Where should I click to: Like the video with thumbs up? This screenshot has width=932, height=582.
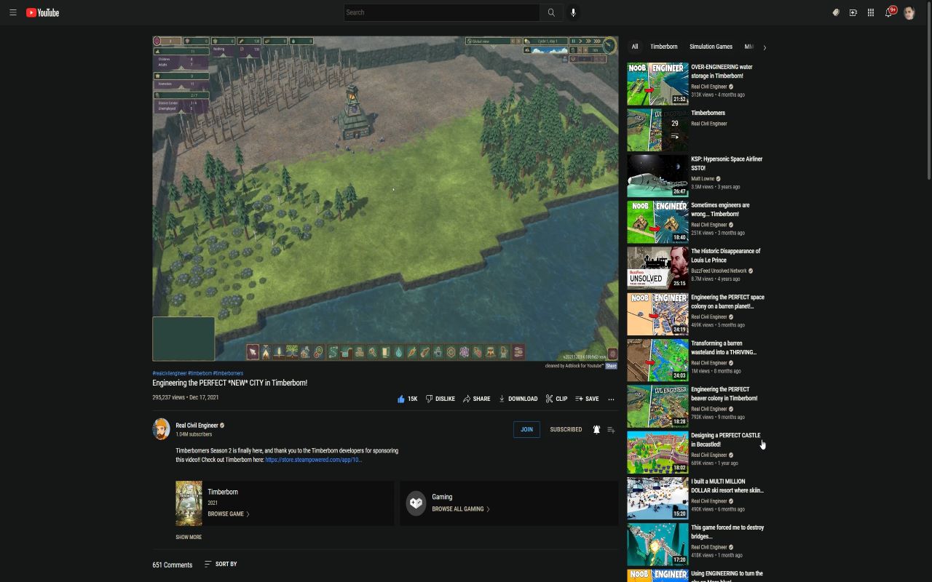point(407,399)
